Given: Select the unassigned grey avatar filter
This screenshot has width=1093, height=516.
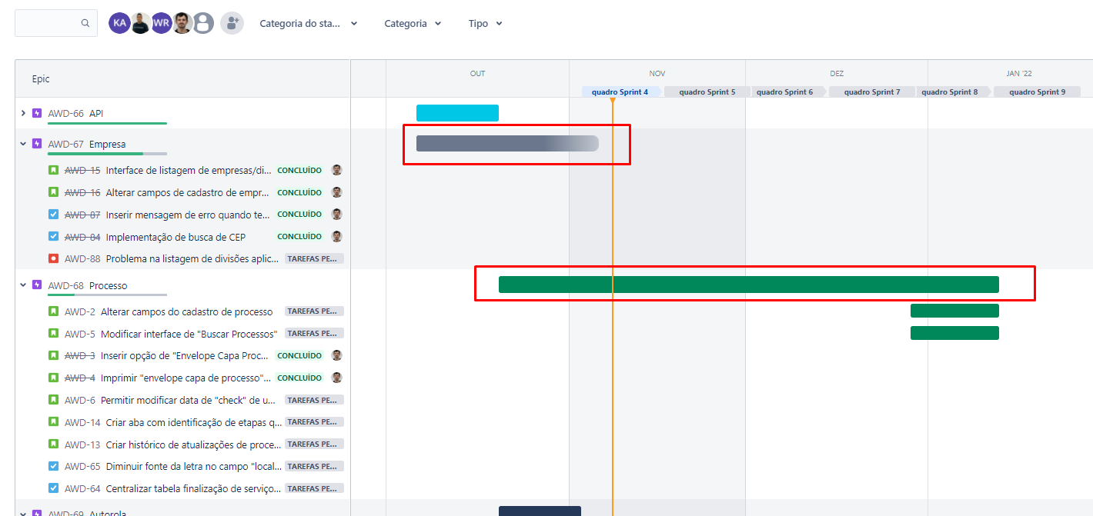Looking at the screenshot, I should pos(203,23).
